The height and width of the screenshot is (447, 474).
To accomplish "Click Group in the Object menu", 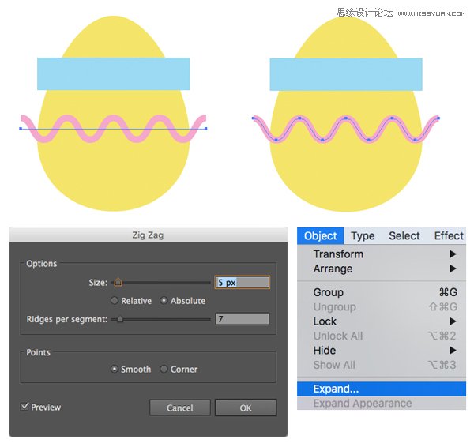I will coord(328,292).
